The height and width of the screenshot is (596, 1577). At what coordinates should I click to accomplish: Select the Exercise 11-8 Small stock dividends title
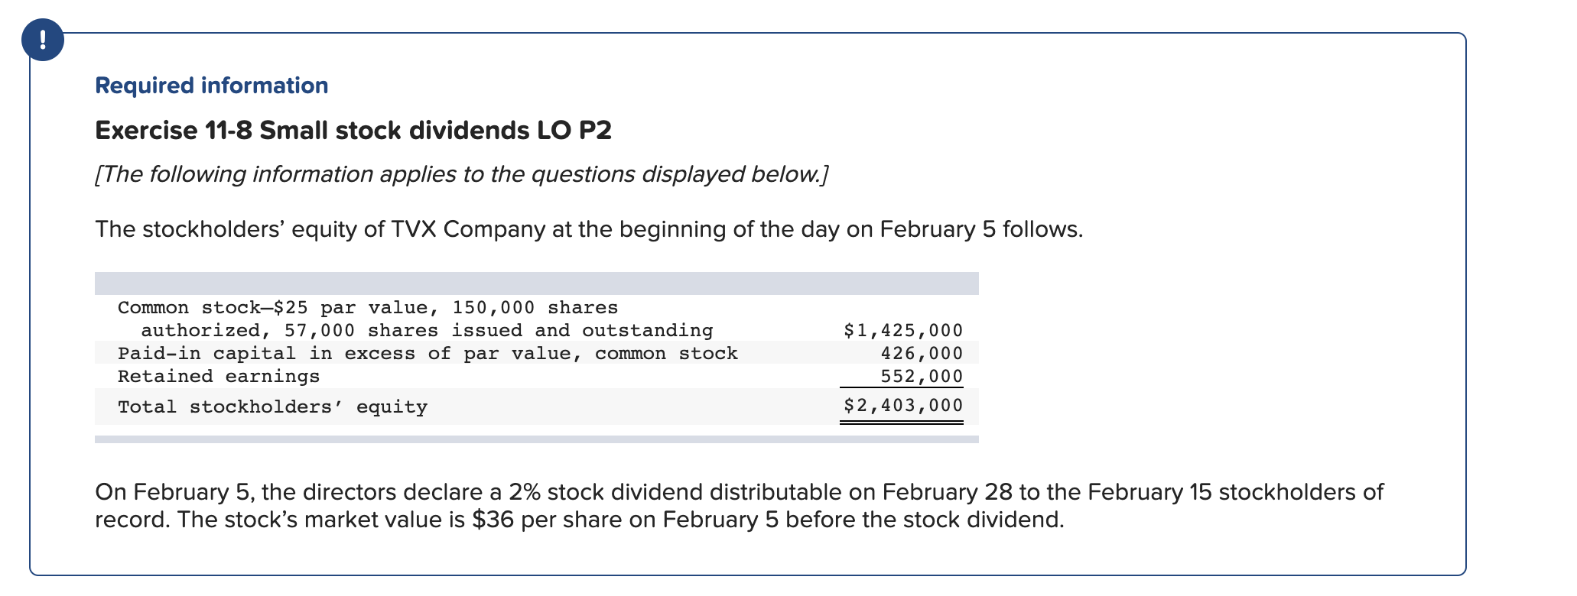click(x=353, y=131)
